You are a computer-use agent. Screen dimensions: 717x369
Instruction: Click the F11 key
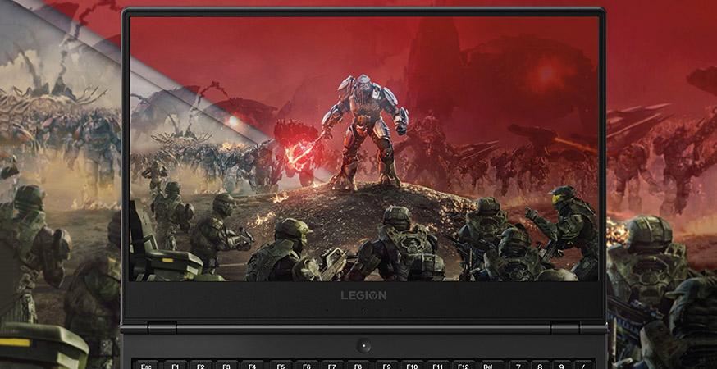coord(438,366)
